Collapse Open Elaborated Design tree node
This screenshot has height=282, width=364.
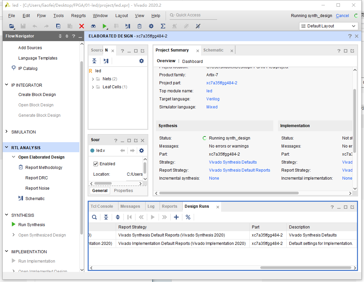pos(13,157)
